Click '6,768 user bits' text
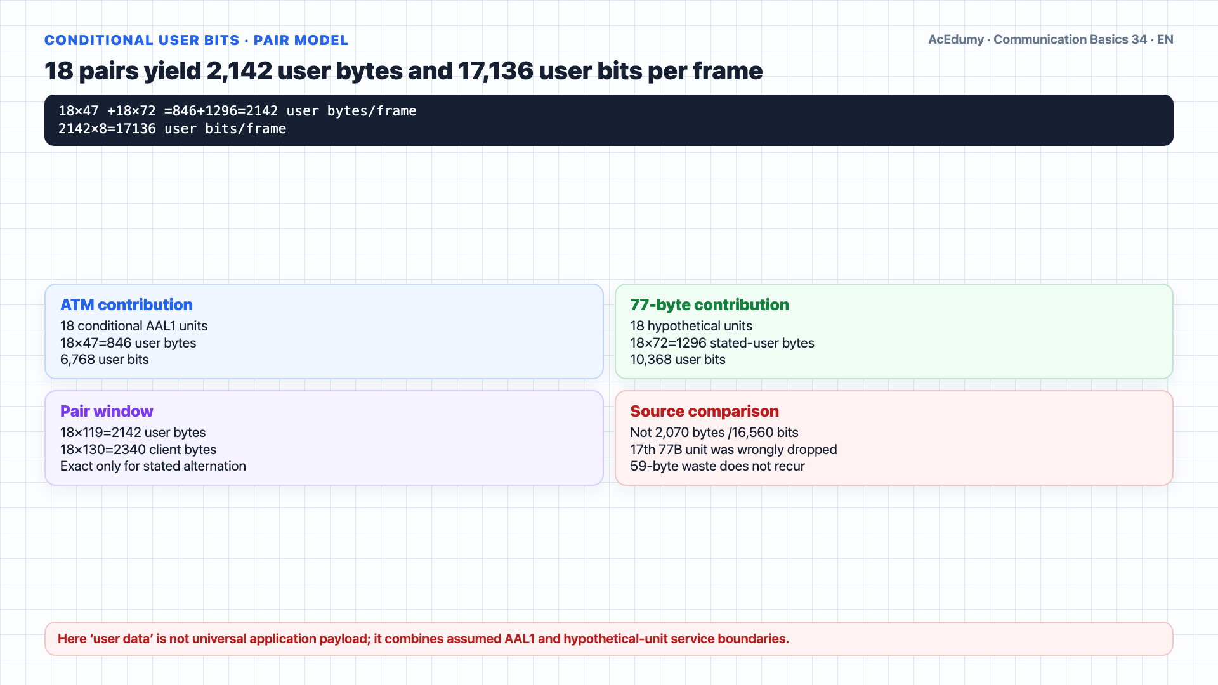 [x=105, y=360]
